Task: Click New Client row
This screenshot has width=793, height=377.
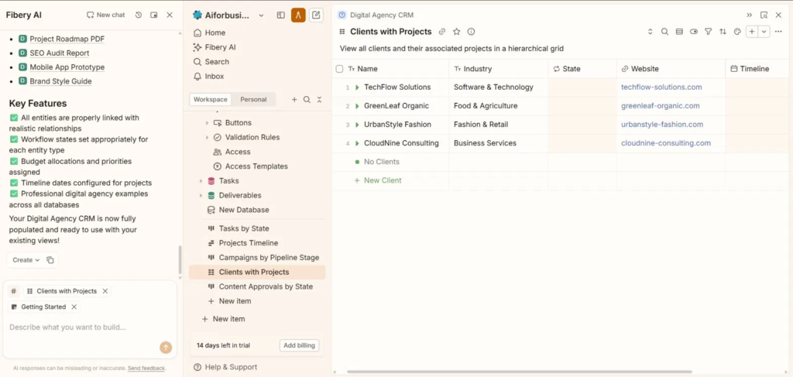Action: (378, 180)
